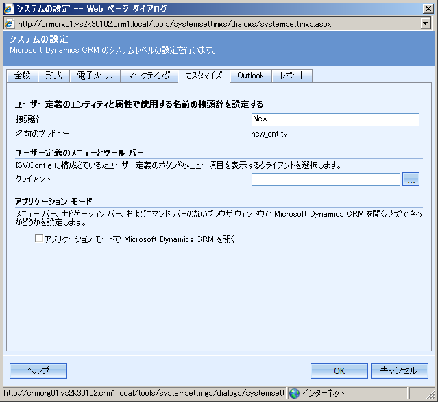The image size is (438, 402).
Task: Click the ヘルプ button
Action: pos(38,370)
